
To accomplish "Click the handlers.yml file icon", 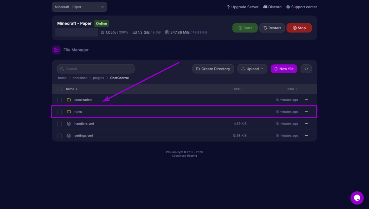I will (x=69, y=123).
